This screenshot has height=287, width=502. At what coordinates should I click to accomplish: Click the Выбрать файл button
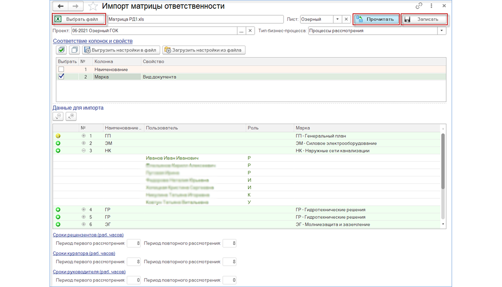79,19
